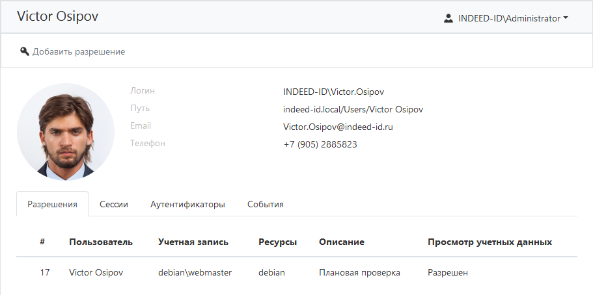The image size is (593, 295).
Task: Select the debian\webmaster account cell
Action: [x=195, y=273]
